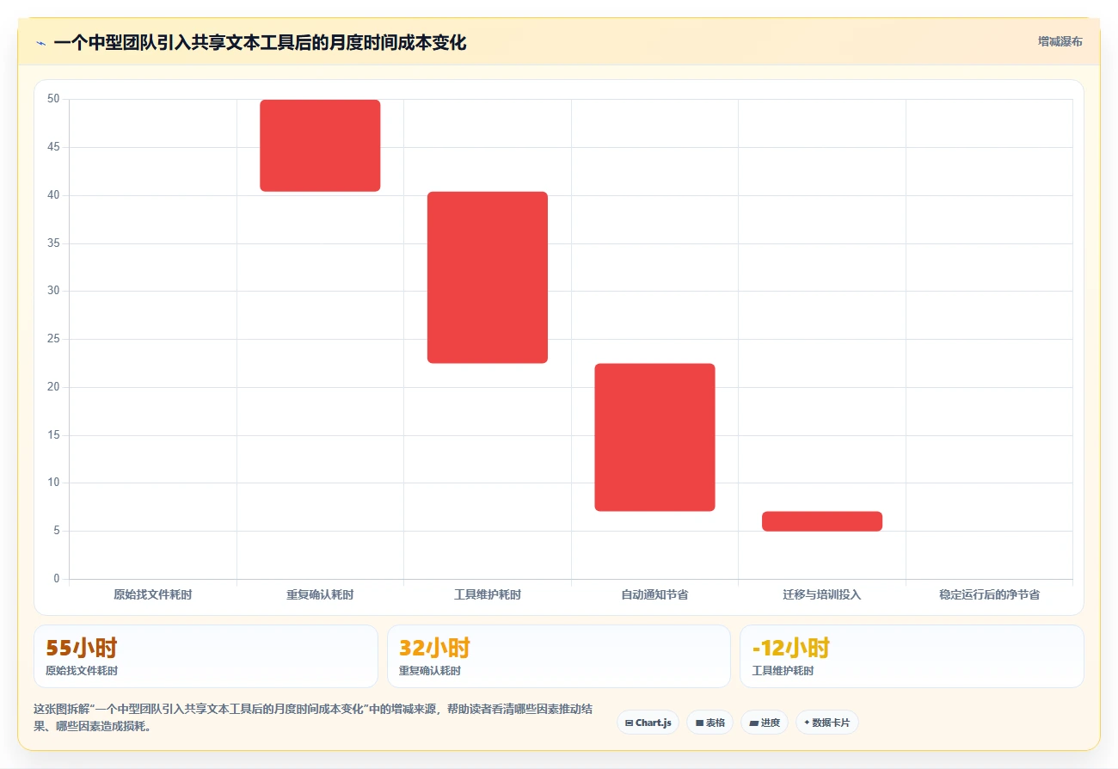Click the 55小时 data card
The height and width of the screenshot is (769, 1118).
tap(206, 656)
